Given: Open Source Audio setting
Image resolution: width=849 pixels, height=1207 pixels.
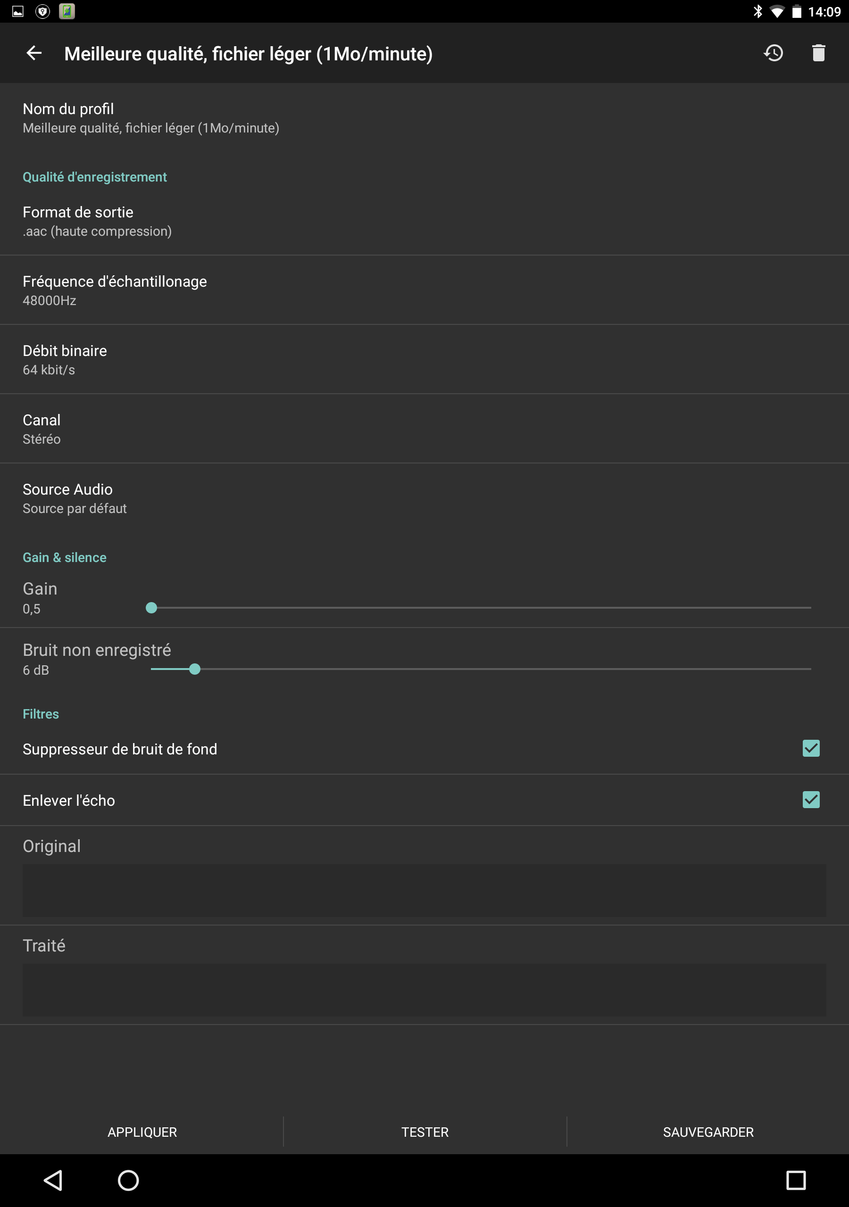Looking at the screenshot, I should click(x=424, y=498).
